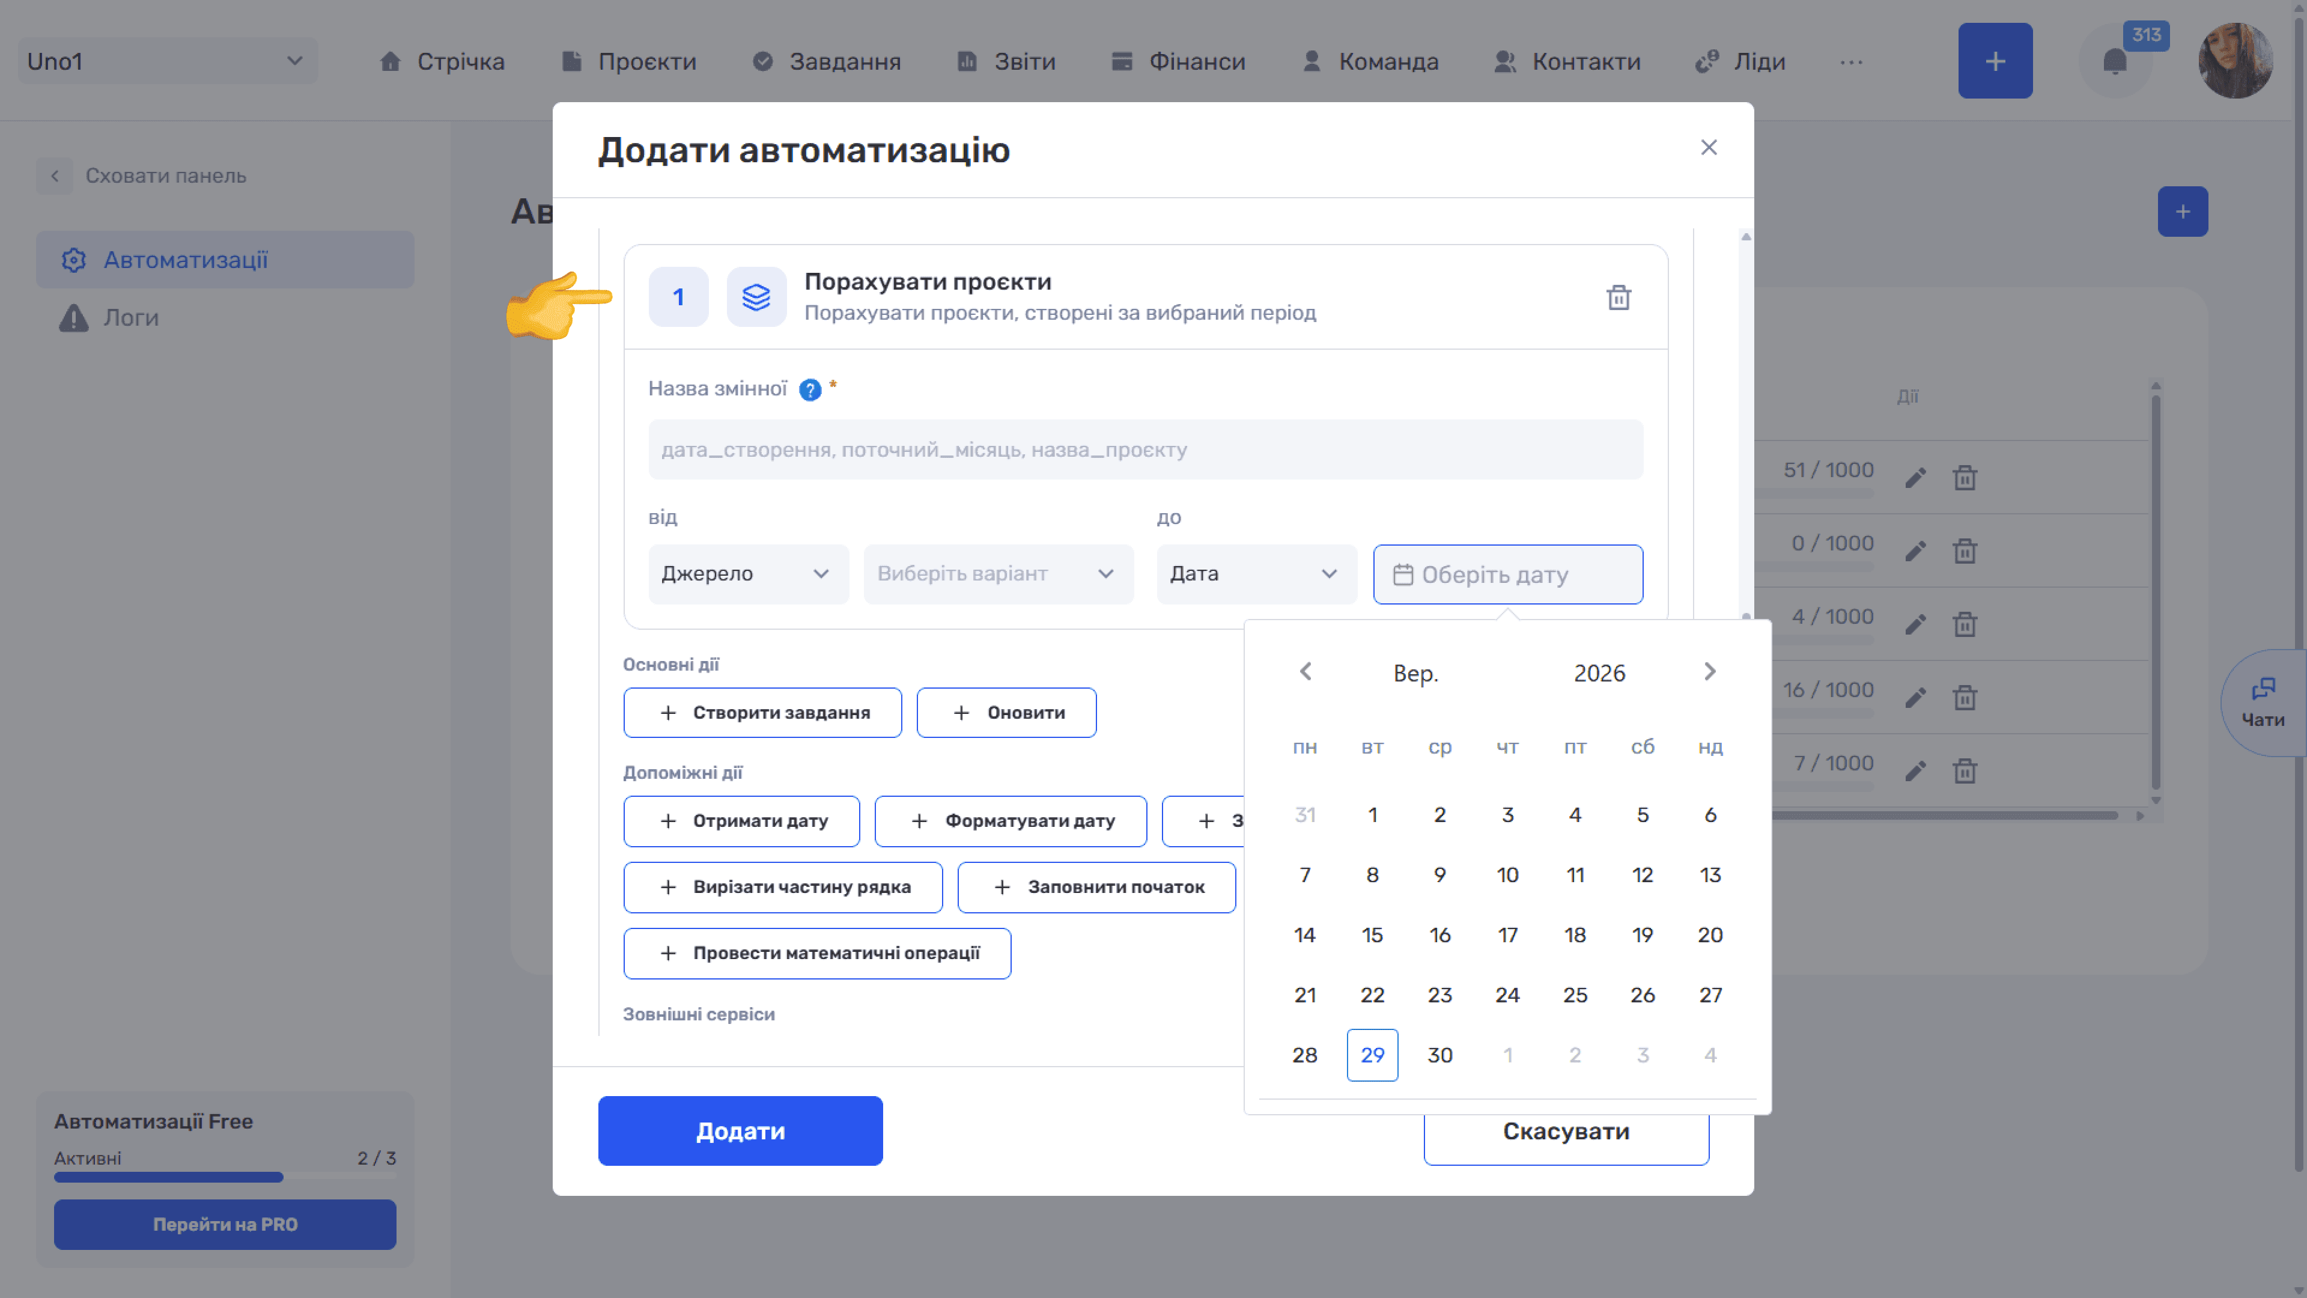Viewport: 2307px width, 1298px height.
Task: Open the Виберіть варіант dropdown
Action: point(998,574)
